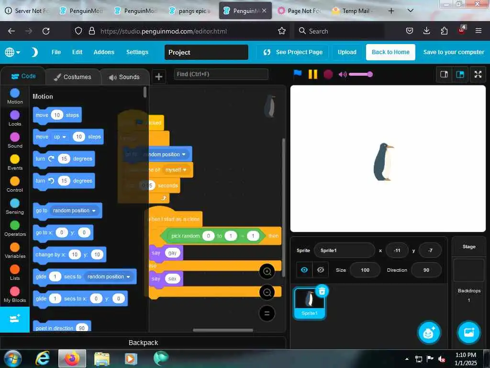Image resolution: width=490 pixels, height=368 pixels.
Task: Click the Upload button
Action: point(347,52)
